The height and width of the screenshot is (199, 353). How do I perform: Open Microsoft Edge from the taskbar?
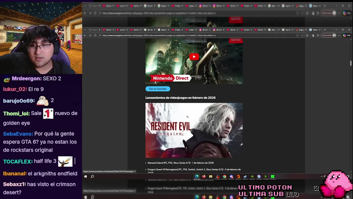pos(197,176)
